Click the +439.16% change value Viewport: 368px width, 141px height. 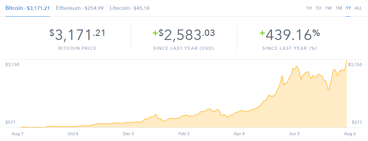pyautogui.click(x=290, y=35)
